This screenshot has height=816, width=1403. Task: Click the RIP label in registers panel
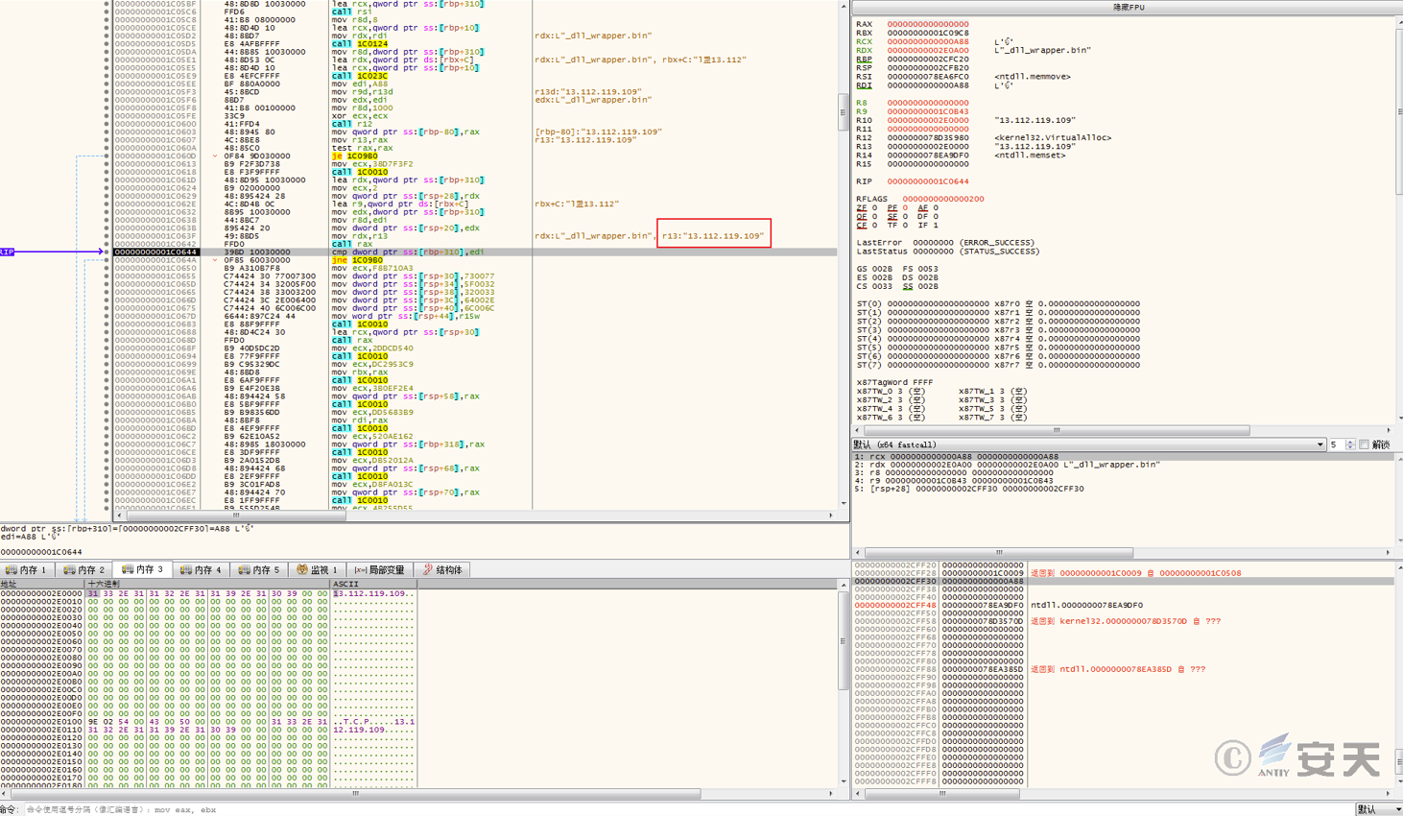tap(864, 181)
